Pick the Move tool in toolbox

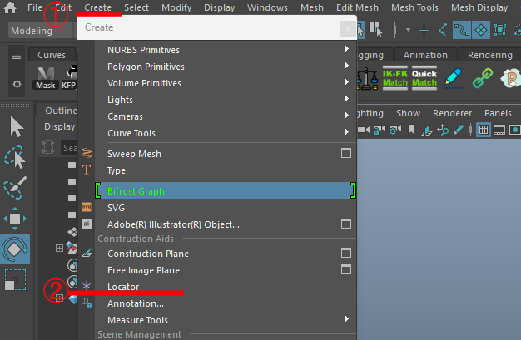click(x=16, y=219)
